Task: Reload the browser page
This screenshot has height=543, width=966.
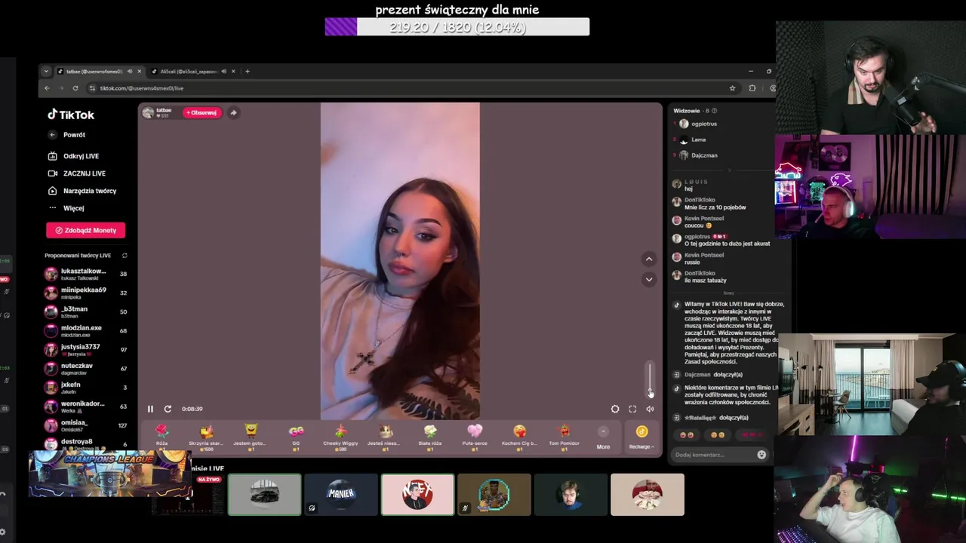Action: pyautogui.click(x=75, y=88)
